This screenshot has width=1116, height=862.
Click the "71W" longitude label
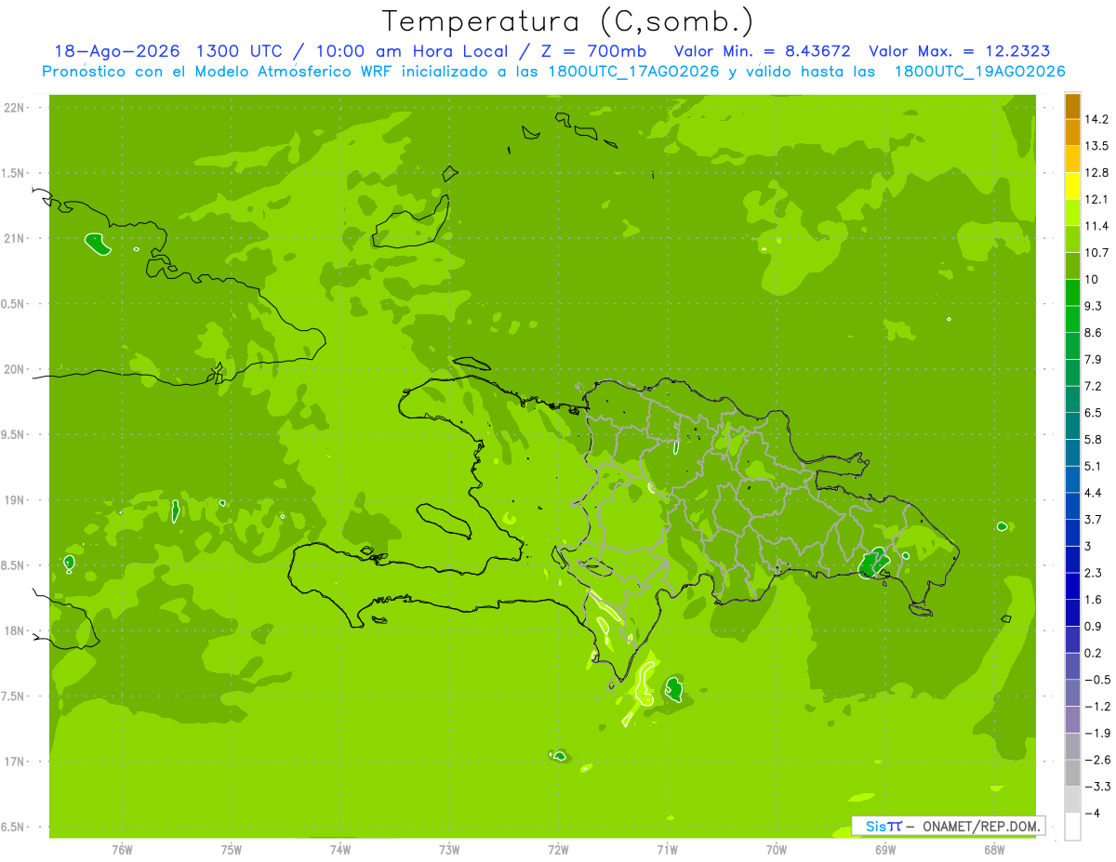click(x=667, y=849)
